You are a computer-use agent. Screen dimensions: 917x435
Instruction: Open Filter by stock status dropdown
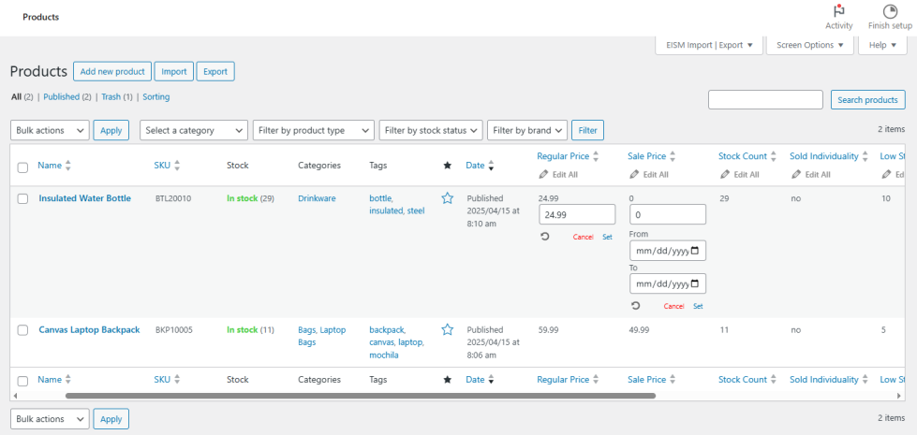pyautogui.click(x=431, y=130)
